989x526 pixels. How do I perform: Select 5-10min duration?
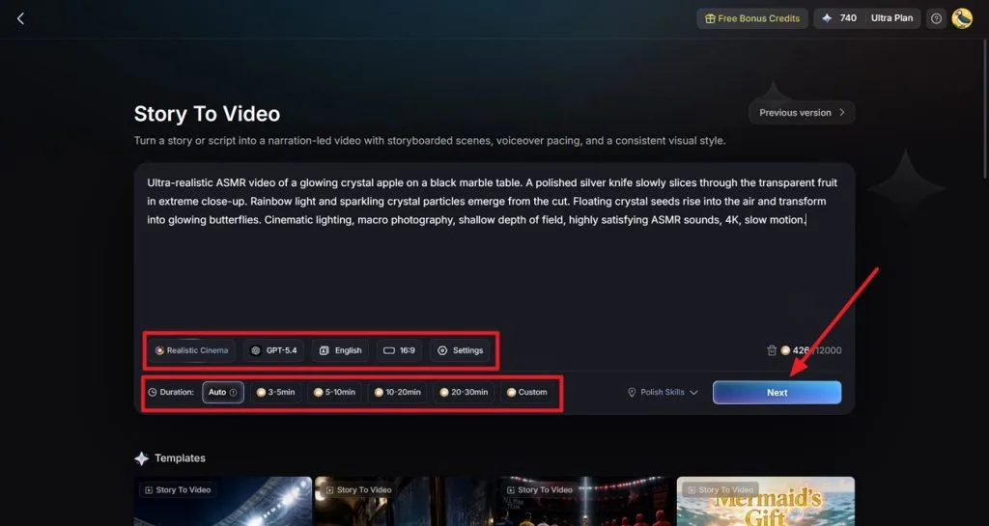(x=334, y=392)
